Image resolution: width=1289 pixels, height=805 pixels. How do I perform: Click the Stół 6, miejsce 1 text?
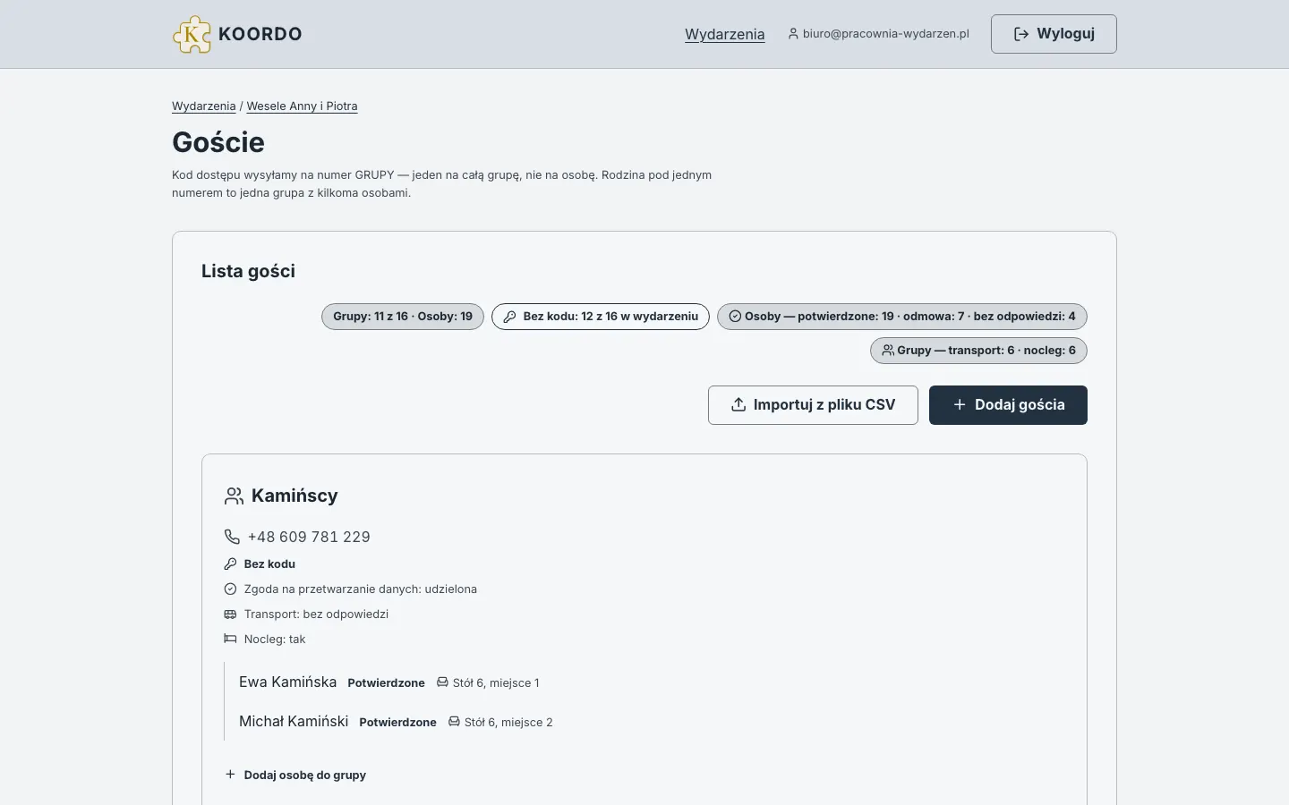point(496,683)
